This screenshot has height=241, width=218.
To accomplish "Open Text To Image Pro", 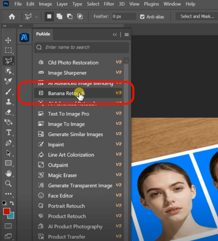I will click(x=78, y=114).
